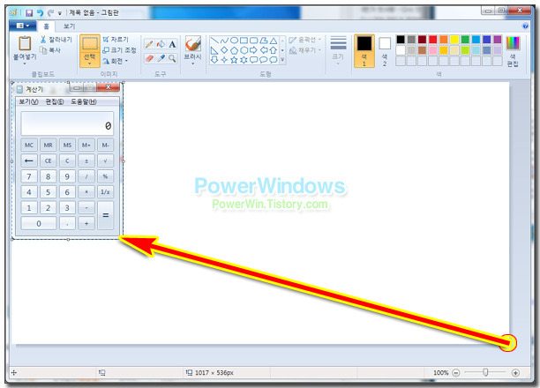Click 잘라내기 in the clipboard group

pos(56,40)
